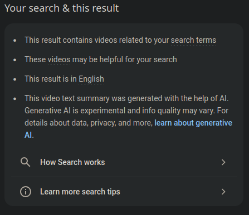Click the dotted-underlined word videos

pos(59,59)
